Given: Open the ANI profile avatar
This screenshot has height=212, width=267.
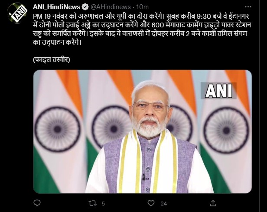Looking at the screenshot, I should click(17, 13).
